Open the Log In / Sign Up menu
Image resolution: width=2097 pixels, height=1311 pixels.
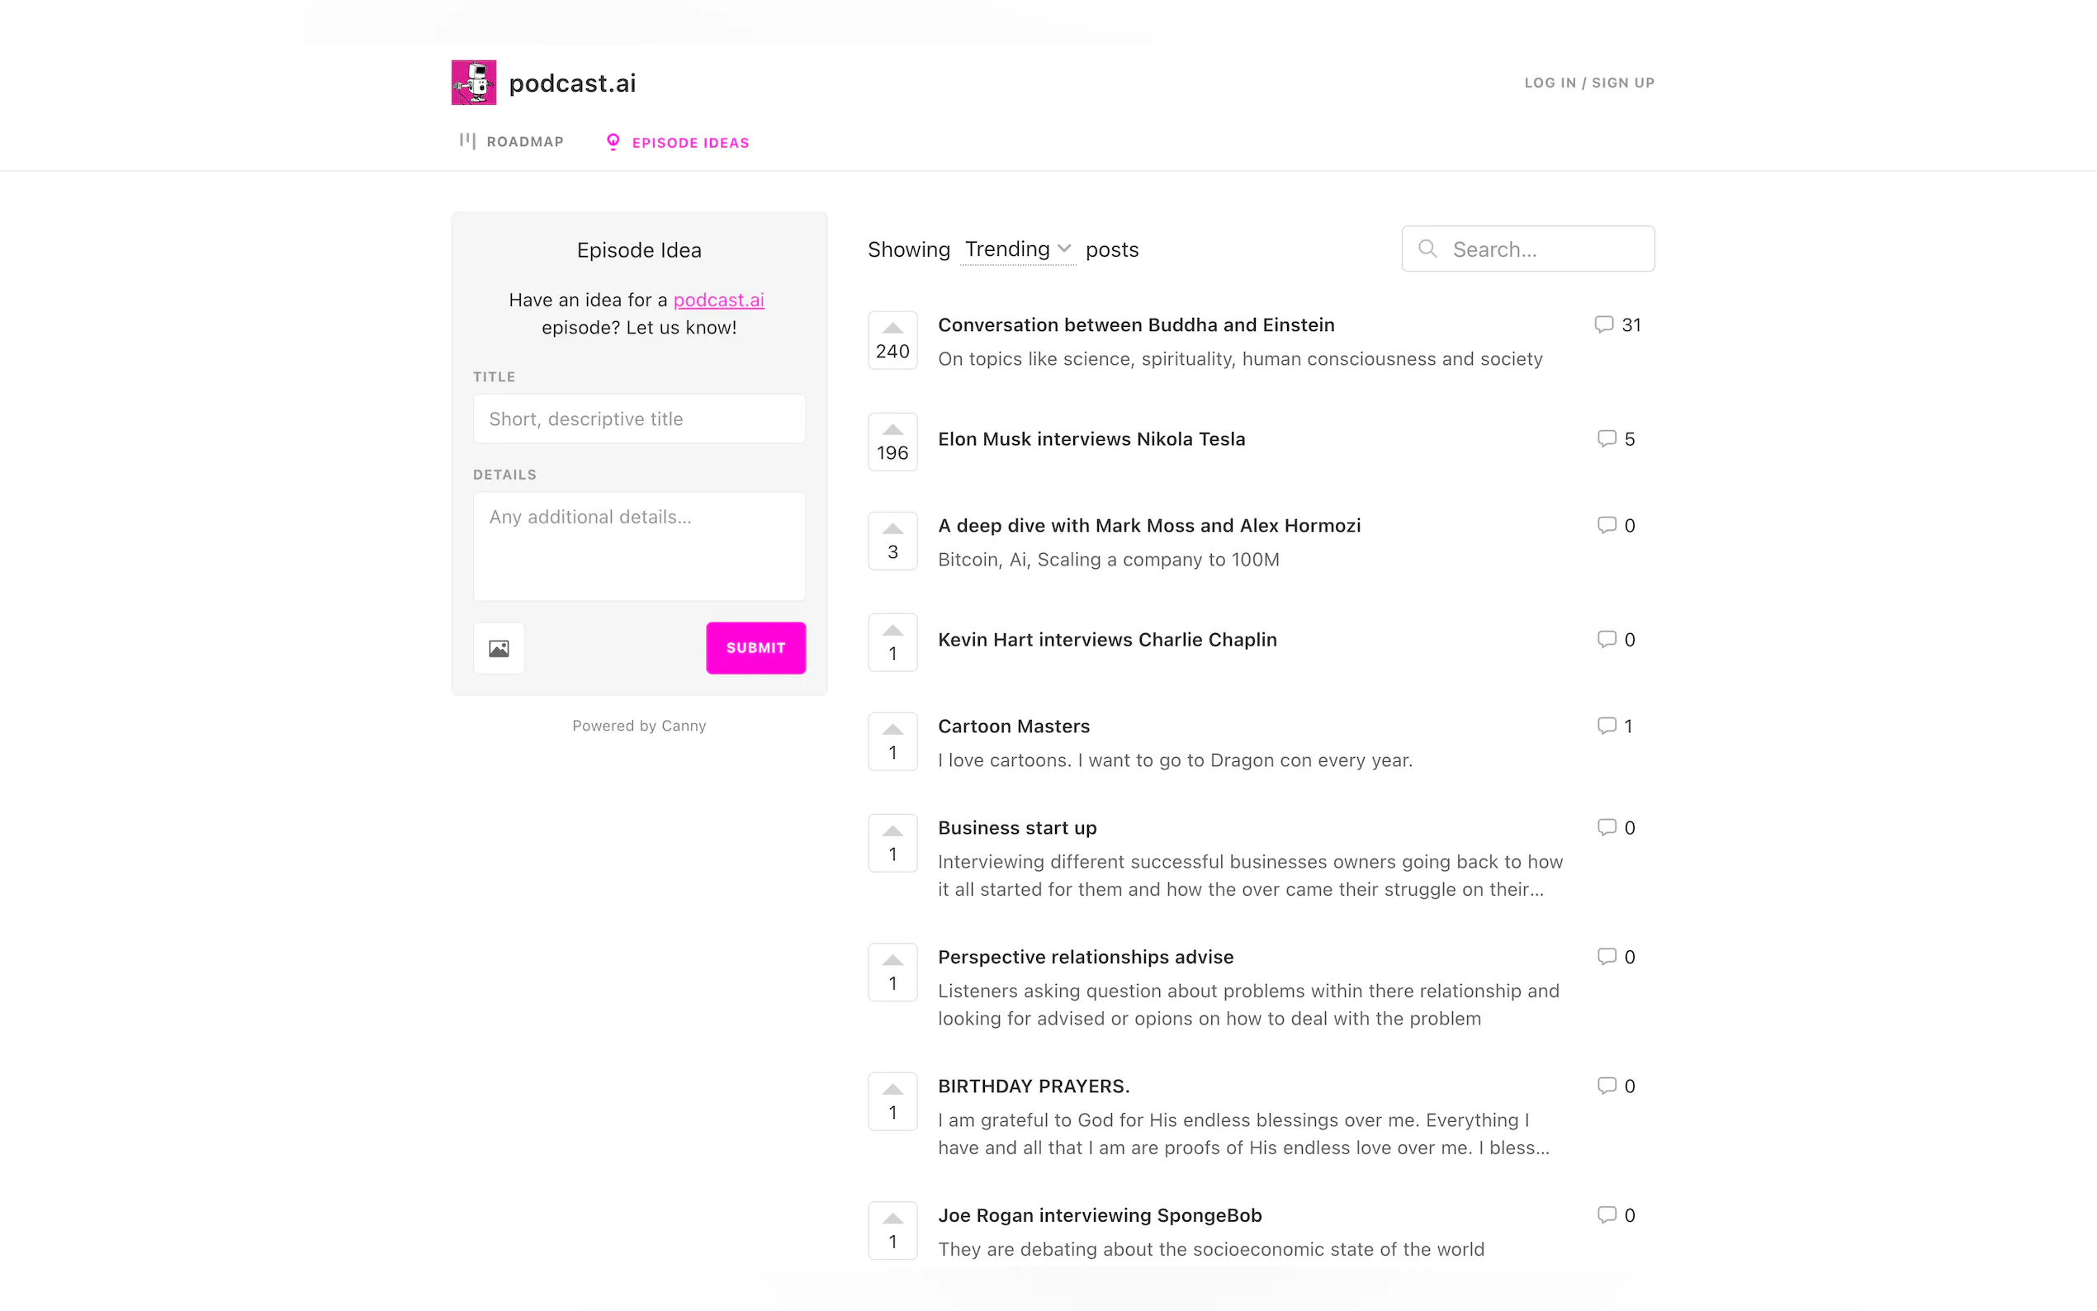(1589, 83)
